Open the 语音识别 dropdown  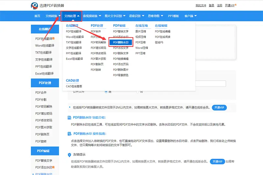[136, 16]
